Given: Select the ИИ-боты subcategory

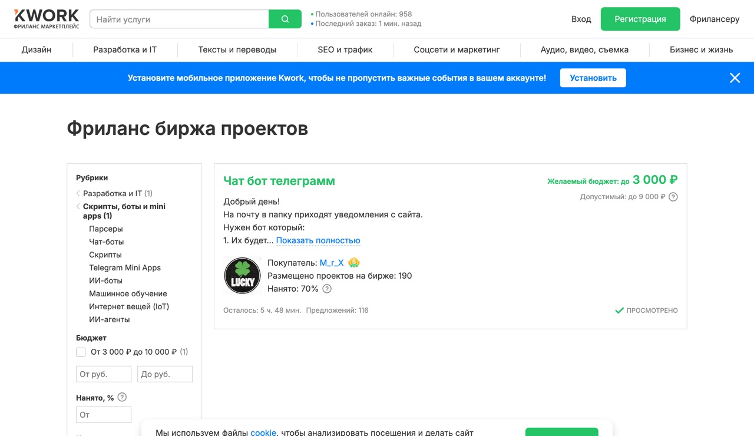Looking at the screenshot, I should [106, 280].
